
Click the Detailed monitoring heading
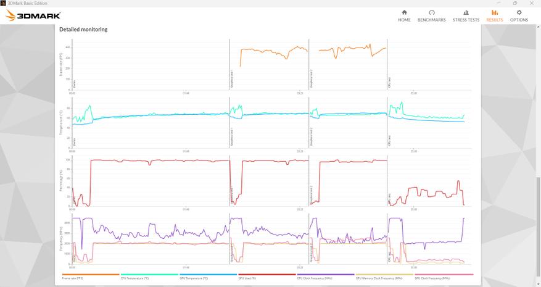click(83, 30)
